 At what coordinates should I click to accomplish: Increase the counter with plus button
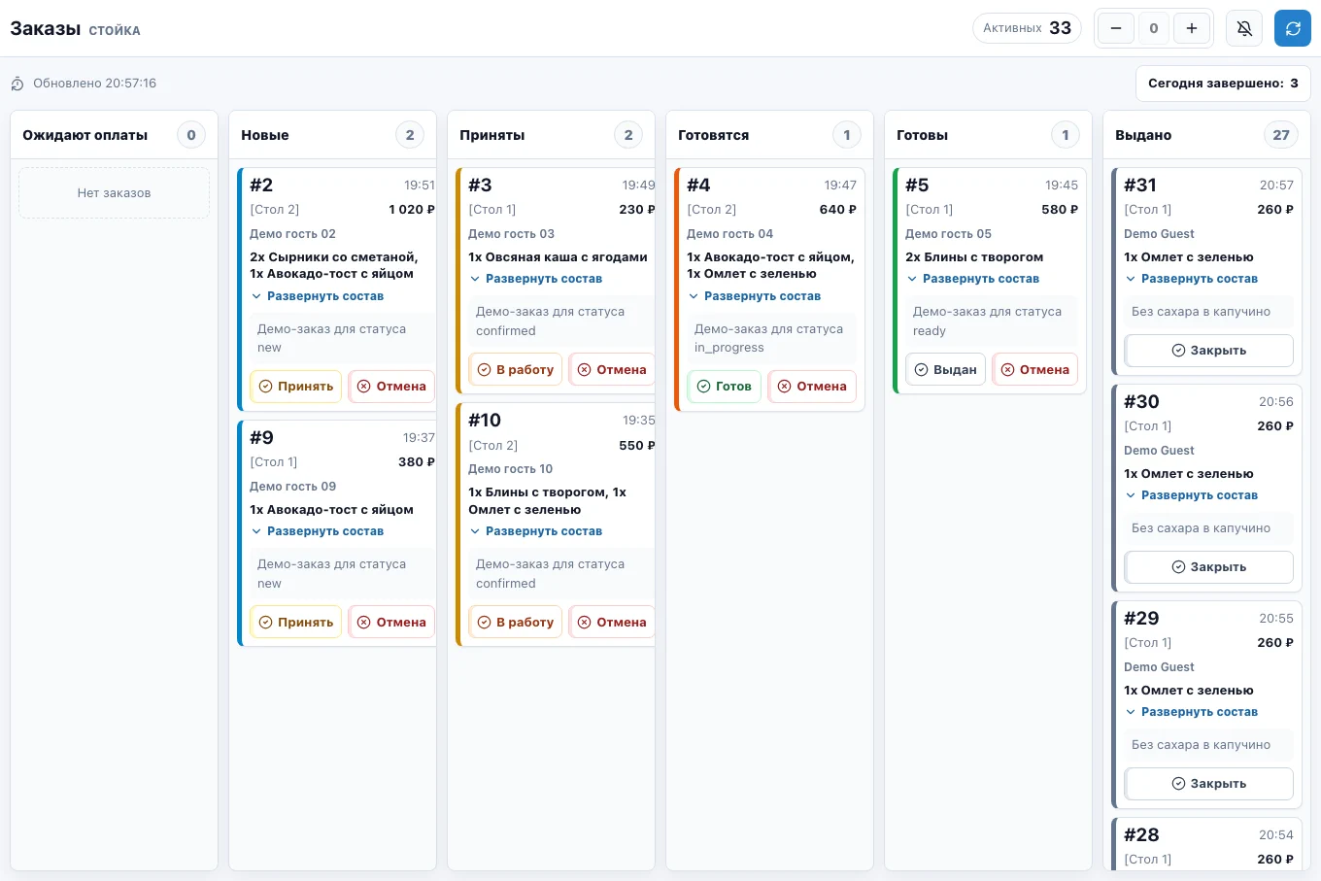pos(1192,28)
